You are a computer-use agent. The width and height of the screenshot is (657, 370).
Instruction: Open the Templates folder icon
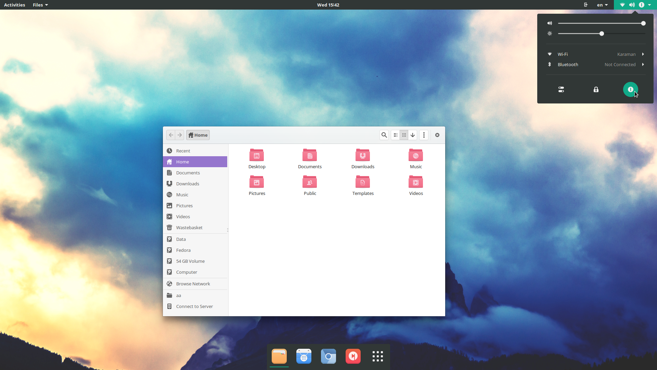tap(362, 182)
